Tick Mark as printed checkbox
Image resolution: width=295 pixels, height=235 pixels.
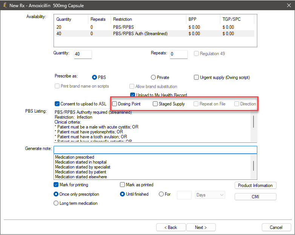tap(122, 184)
